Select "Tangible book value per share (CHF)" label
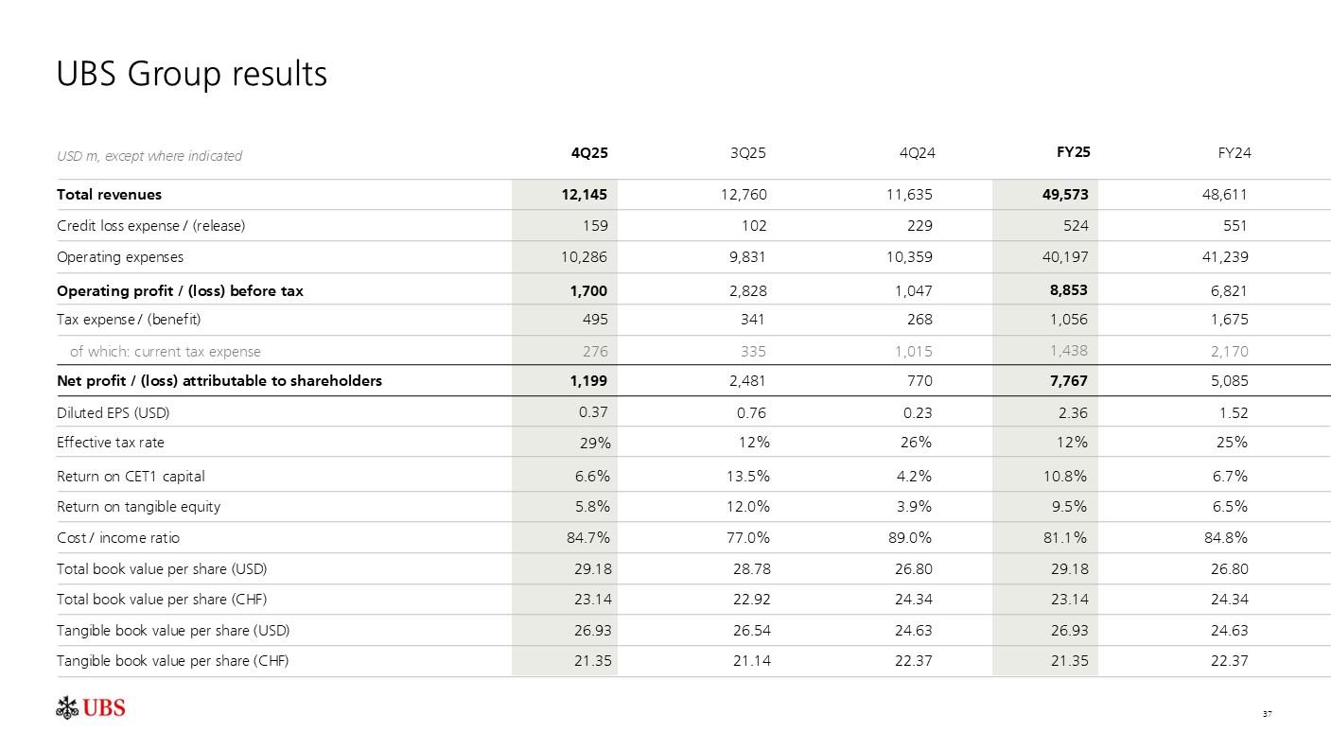 (172, 661)
